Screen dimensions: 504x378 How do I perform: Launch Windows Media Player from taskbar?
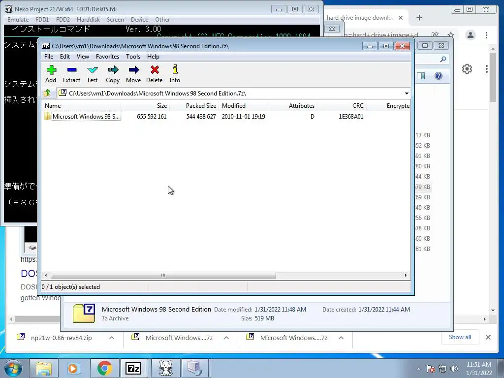click(73, 368)
